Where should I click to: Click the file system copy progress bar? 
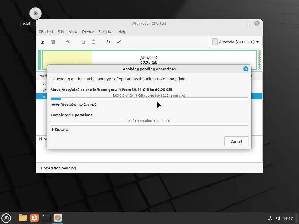(149, 99)
